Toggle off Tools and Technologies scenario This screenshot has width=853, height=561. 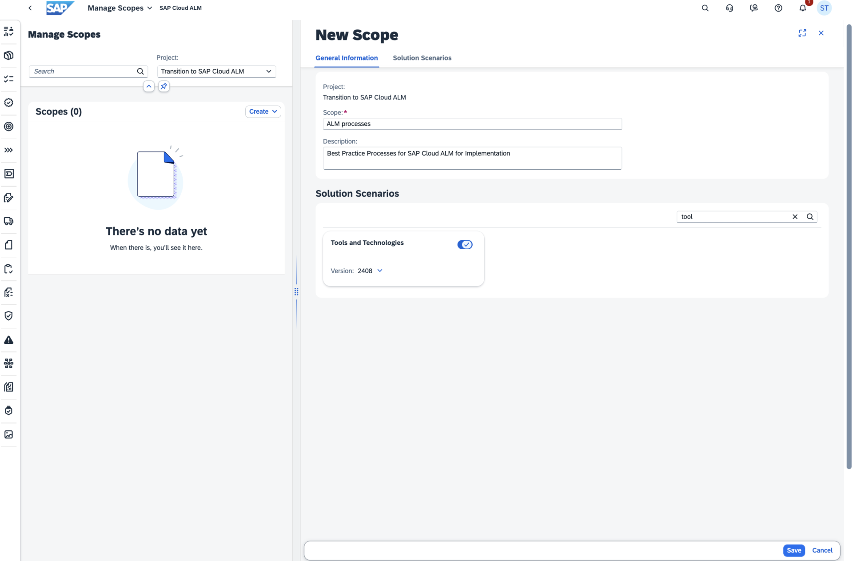464,245
